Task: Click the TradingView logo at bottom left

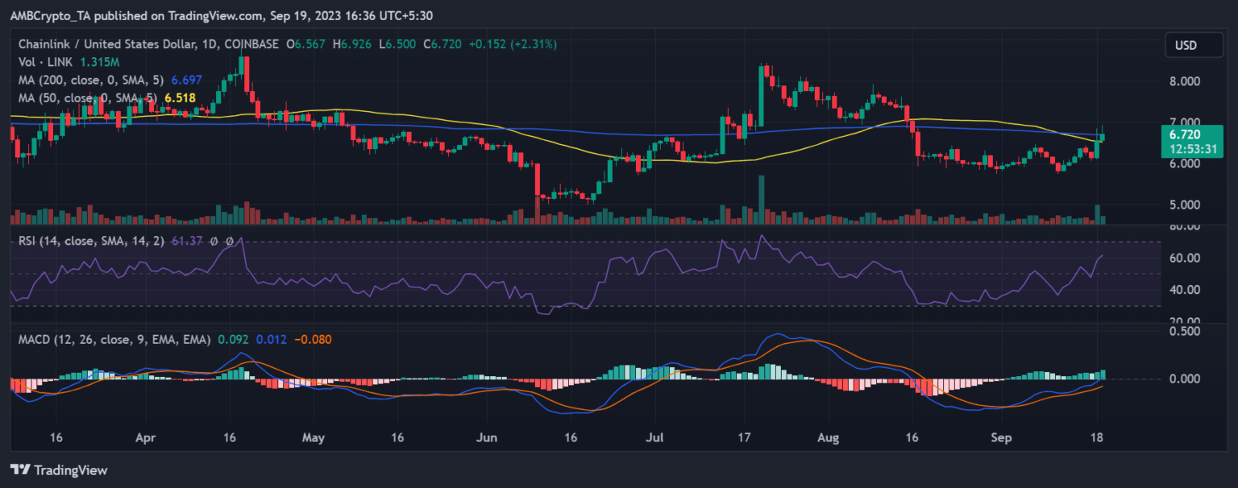Action: tap(58, 469)
